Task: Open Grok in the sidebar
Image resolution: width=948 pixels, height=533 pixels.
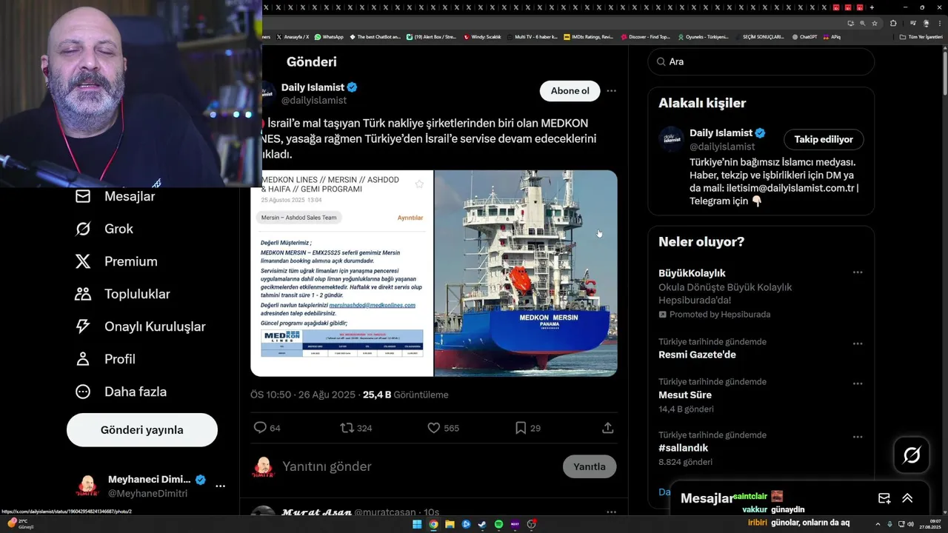Action: point(104,229)
